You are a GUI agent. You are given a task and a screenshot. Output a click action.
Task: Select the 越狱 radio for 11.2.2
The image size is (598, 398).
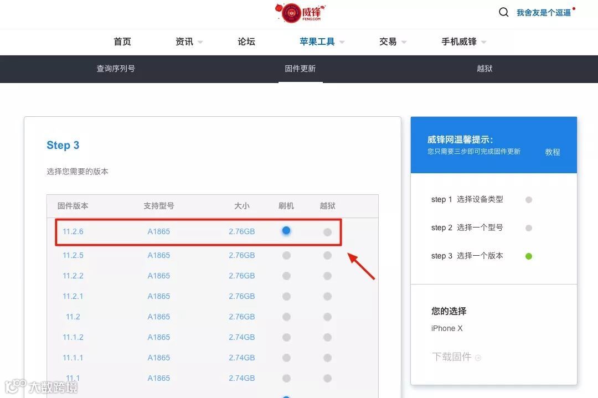click(327, 276)
